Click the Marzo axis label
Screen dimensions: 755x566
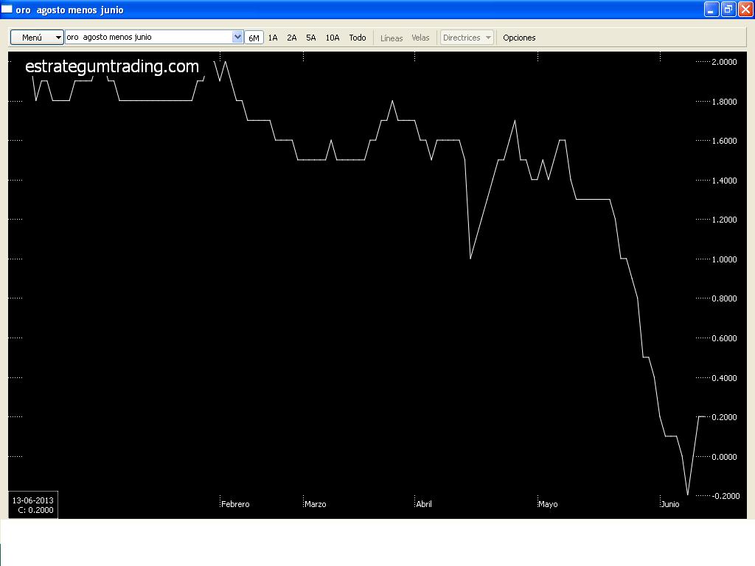tap(316, 504)
